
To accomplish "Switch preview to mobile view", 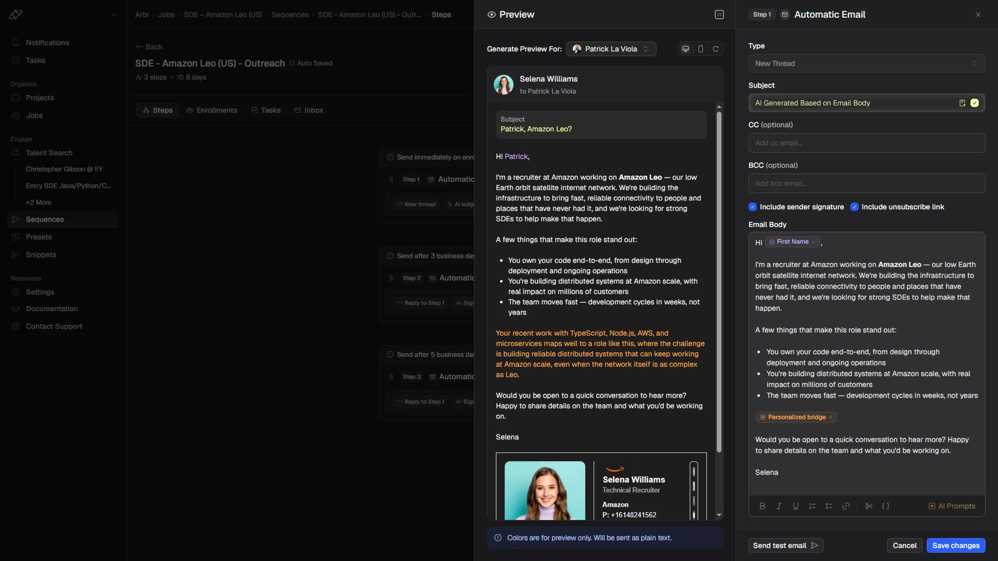I will click(x=700, y=49).
